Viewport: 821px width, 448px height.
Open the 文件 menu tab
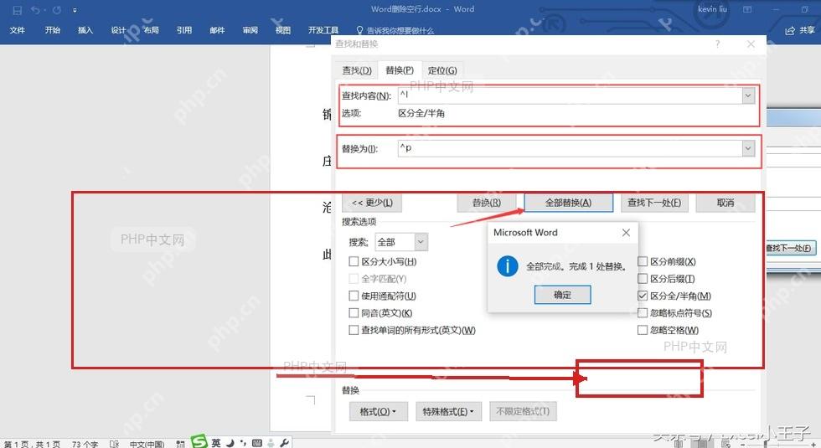[x=18, y=30]
